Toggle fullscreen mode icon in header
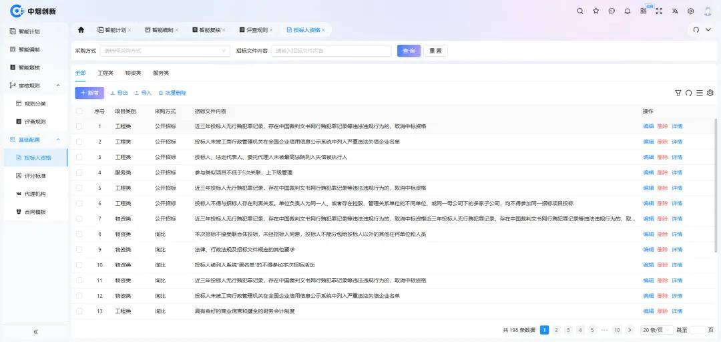This screenshot has height=342, width=721. click(659, 11)
